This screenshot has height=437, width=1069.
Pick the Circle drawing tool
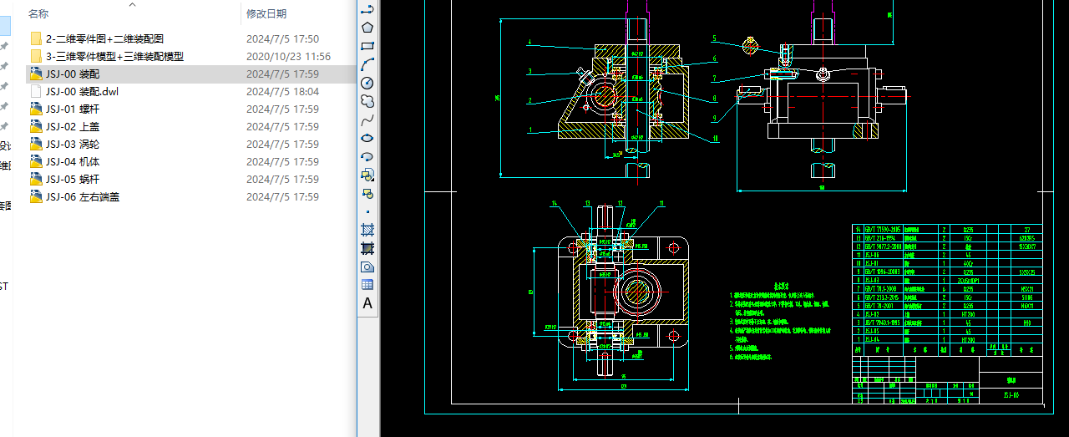[367, 83]
